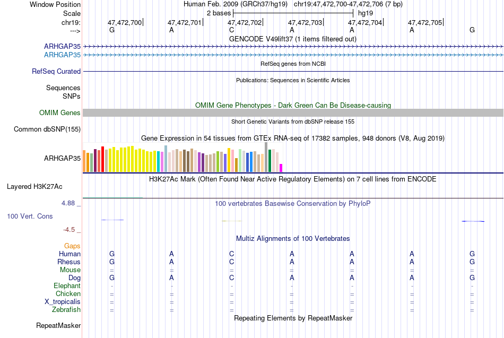Click the RepeatMasker track label

coord(58,325)
